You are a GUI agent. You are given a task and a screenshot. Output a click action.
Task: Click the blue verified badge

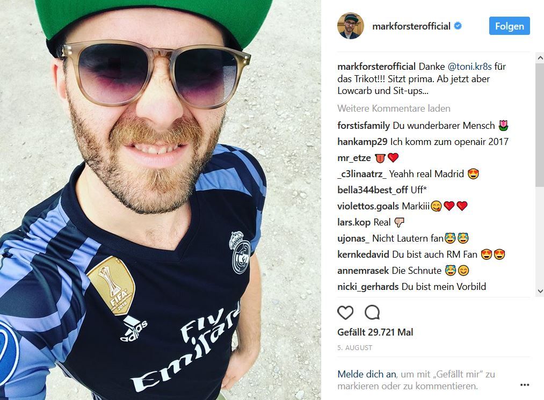458,26
